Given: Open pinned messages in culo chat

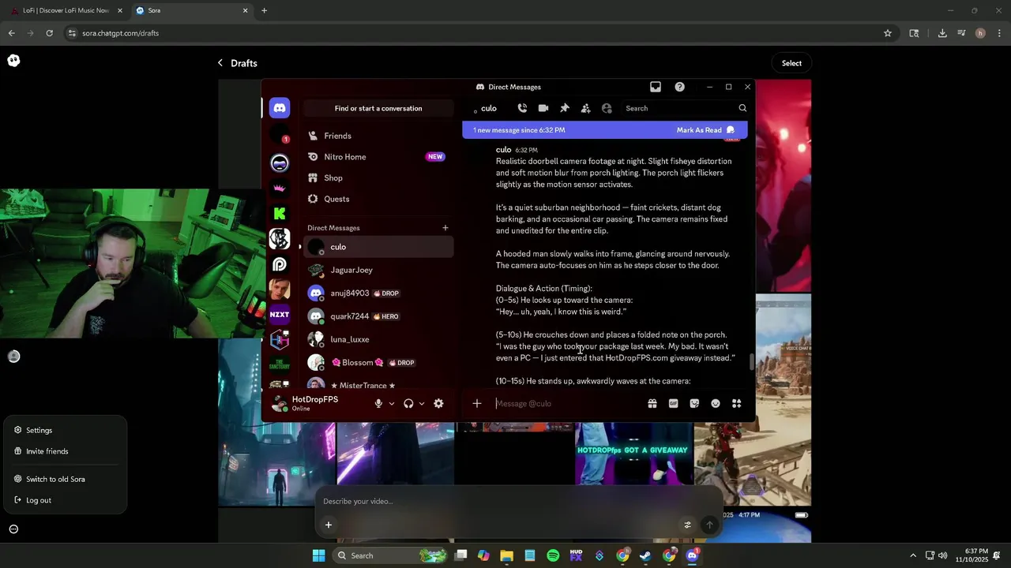Looking at the screenshot, I should pos(564,108).
